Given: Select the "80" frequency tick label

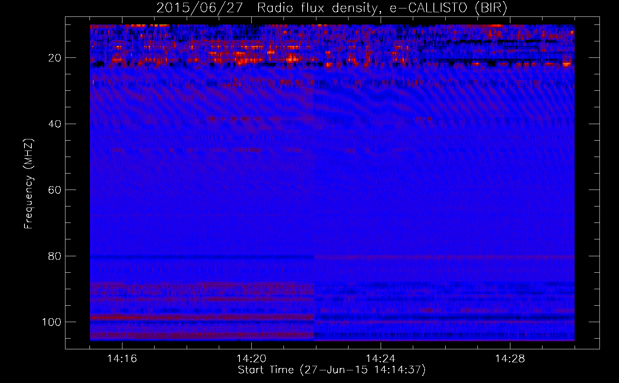Looking at the screenshot, I should click(55, 256).
